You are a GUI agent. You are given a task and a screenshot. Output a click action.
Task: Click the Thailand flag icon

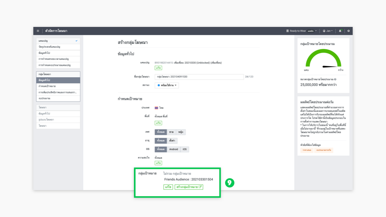pos(157,108)
